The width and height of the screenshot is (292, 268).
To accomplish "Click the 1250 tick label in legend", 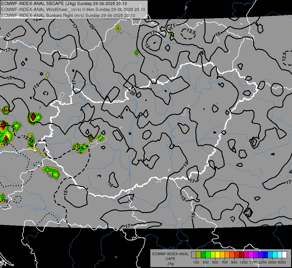I will click(244, 262).
